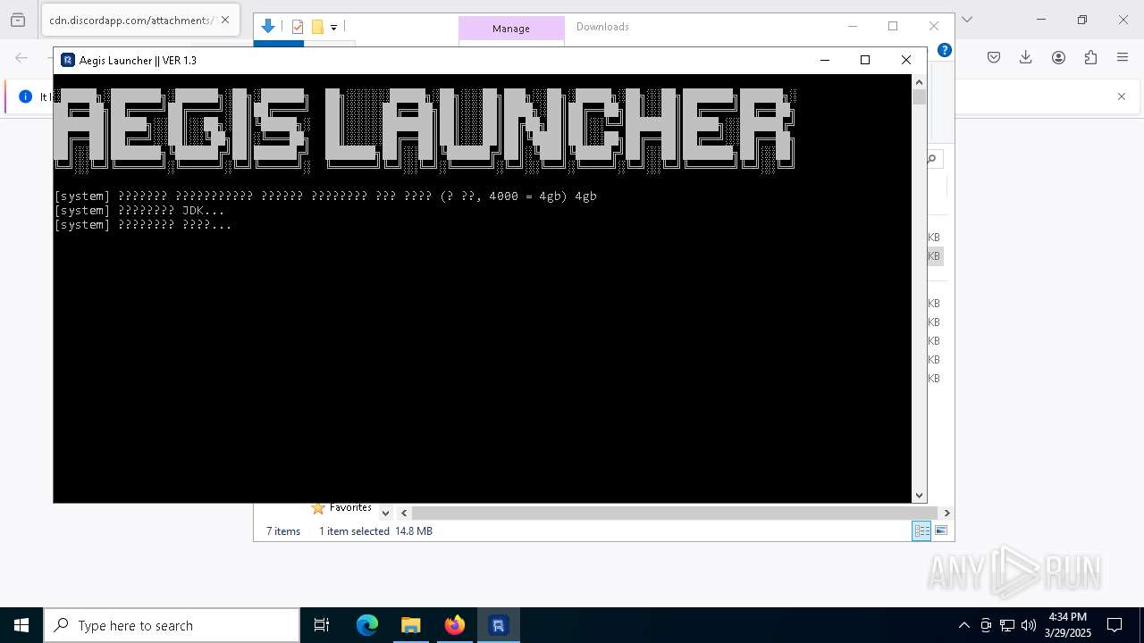Switch Explorer to Large icons view
The image size is (1144, 643).
[941, 530]
